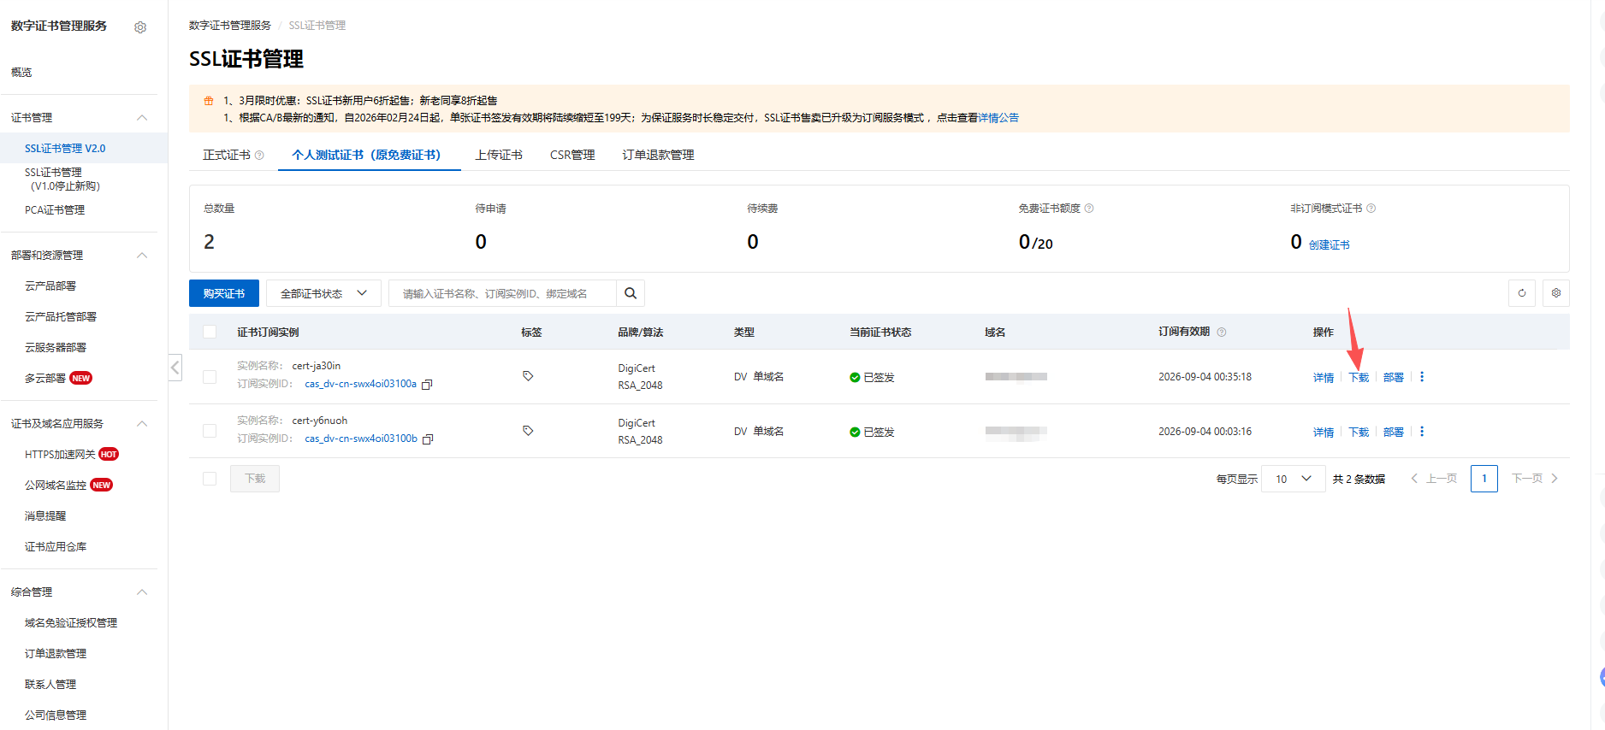Screen dimensions: 1605x730
Task: Switch to the 上传证书 tab
Action: (499, 155)
